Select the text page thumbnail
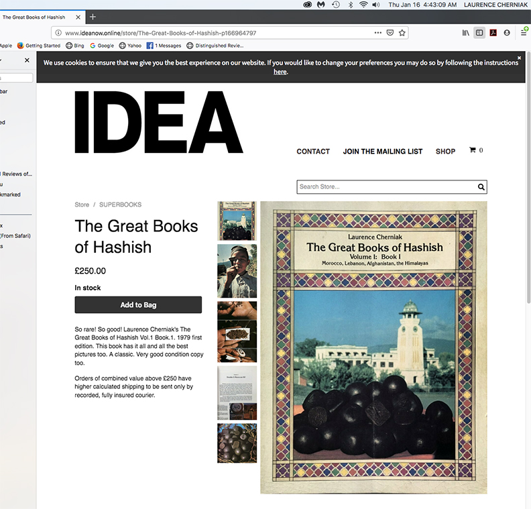 click(237, 393)
